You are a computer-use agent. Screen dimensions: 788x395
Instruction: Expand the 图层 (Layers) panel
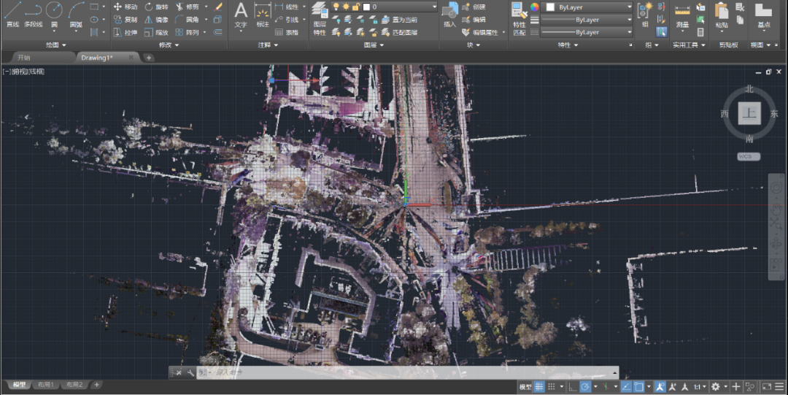pos(374,45)
